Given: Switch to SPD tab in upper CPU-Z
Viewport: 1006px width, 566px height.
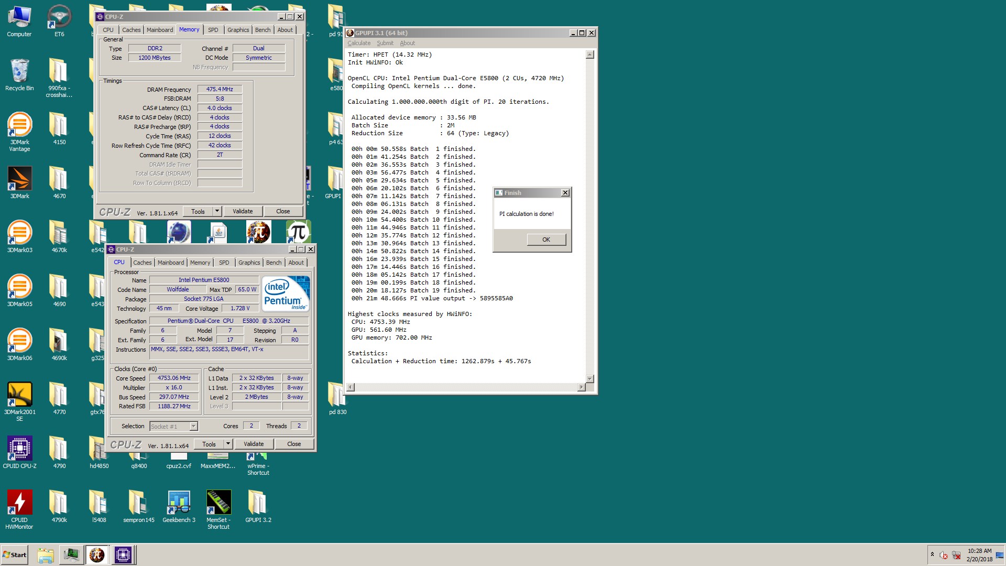Looking at the screenshot, I should click(213, 30).
